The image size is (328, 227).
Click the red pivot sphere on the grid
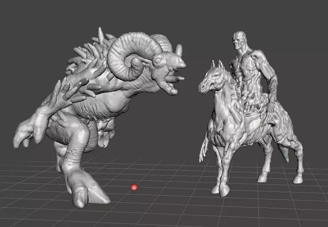134,187
